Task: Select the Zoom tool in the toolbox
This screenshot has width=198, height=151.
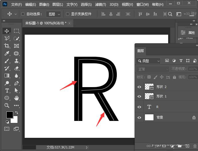Action: 7,105
